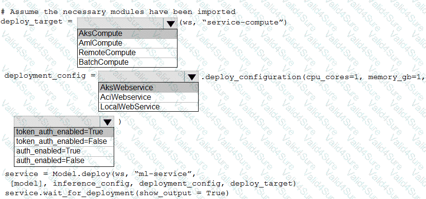Choose the AmlCompute option
The height and width of the screenshot is (199, 426).
pos(127,43)
